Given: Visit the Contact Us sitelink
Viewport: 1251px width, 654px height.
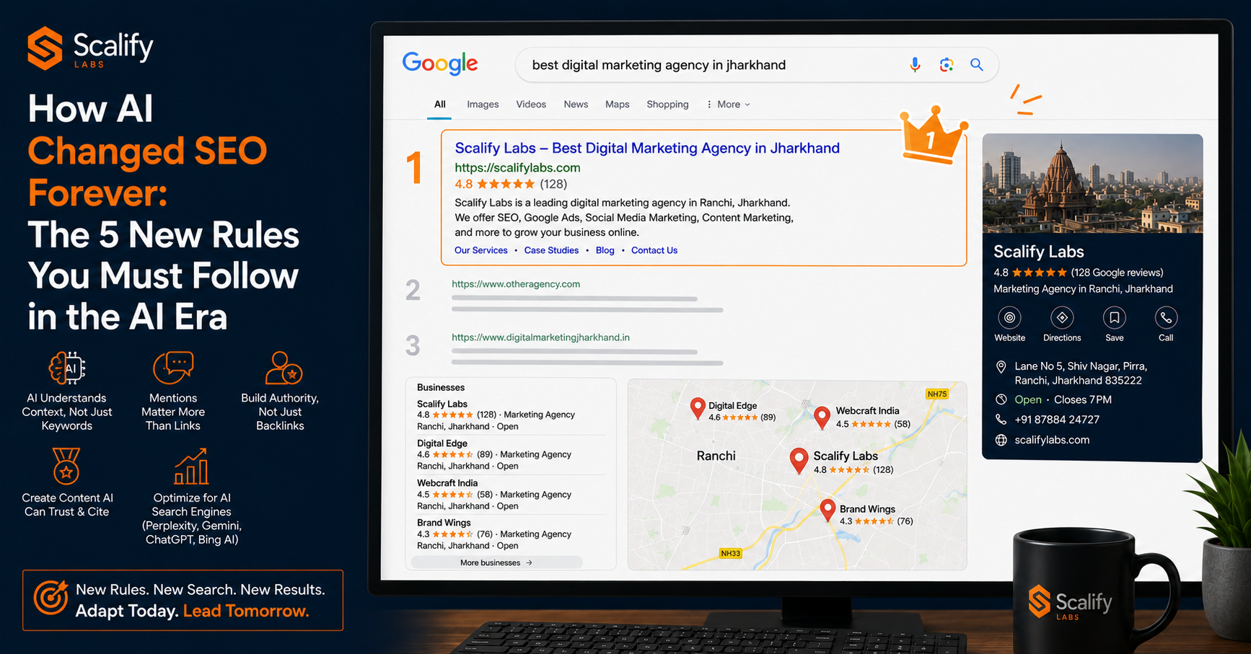Looking at the screenshot, I should 654,250.
